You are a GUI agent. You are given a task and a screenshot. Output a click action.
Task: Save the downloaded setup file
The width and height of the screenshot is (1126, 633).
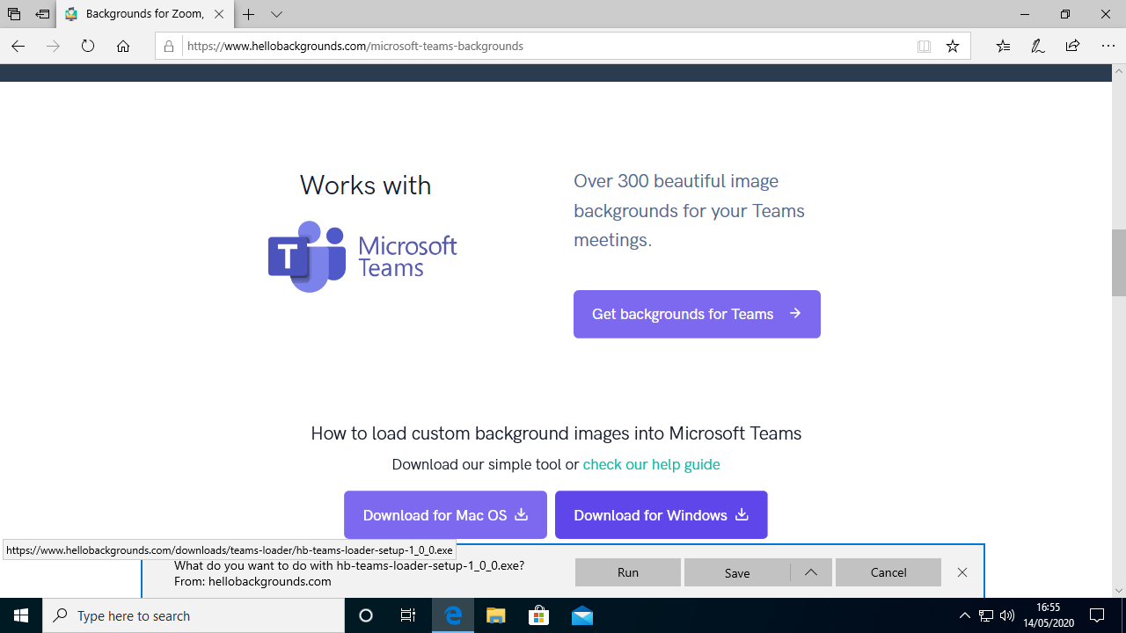coord(737,572)
